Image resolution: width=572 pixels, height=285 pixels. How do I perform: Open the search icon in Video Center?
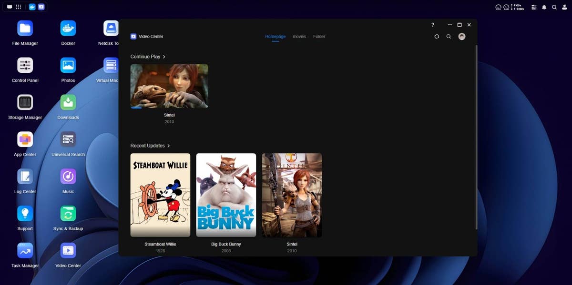coord(449,37)
